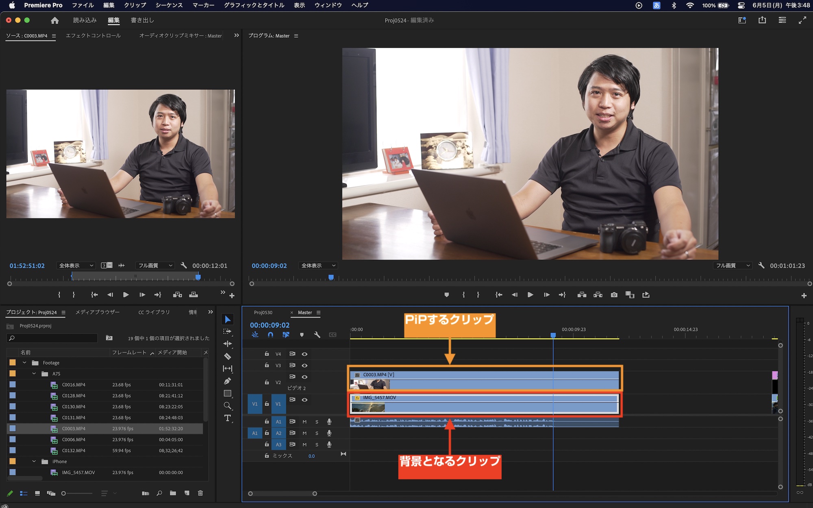Select the Razor tool in the timeline toolbar
Viewport: 813px width, 508px height.
coord(228,357)
